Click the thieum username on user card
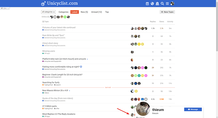This screenshot has width=218, height=118. (x=158, y=110)
